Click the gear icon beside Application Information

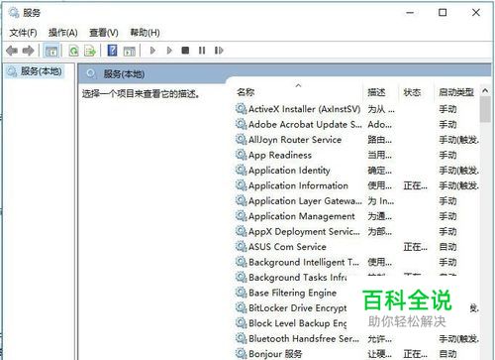[x=241, y=185]
